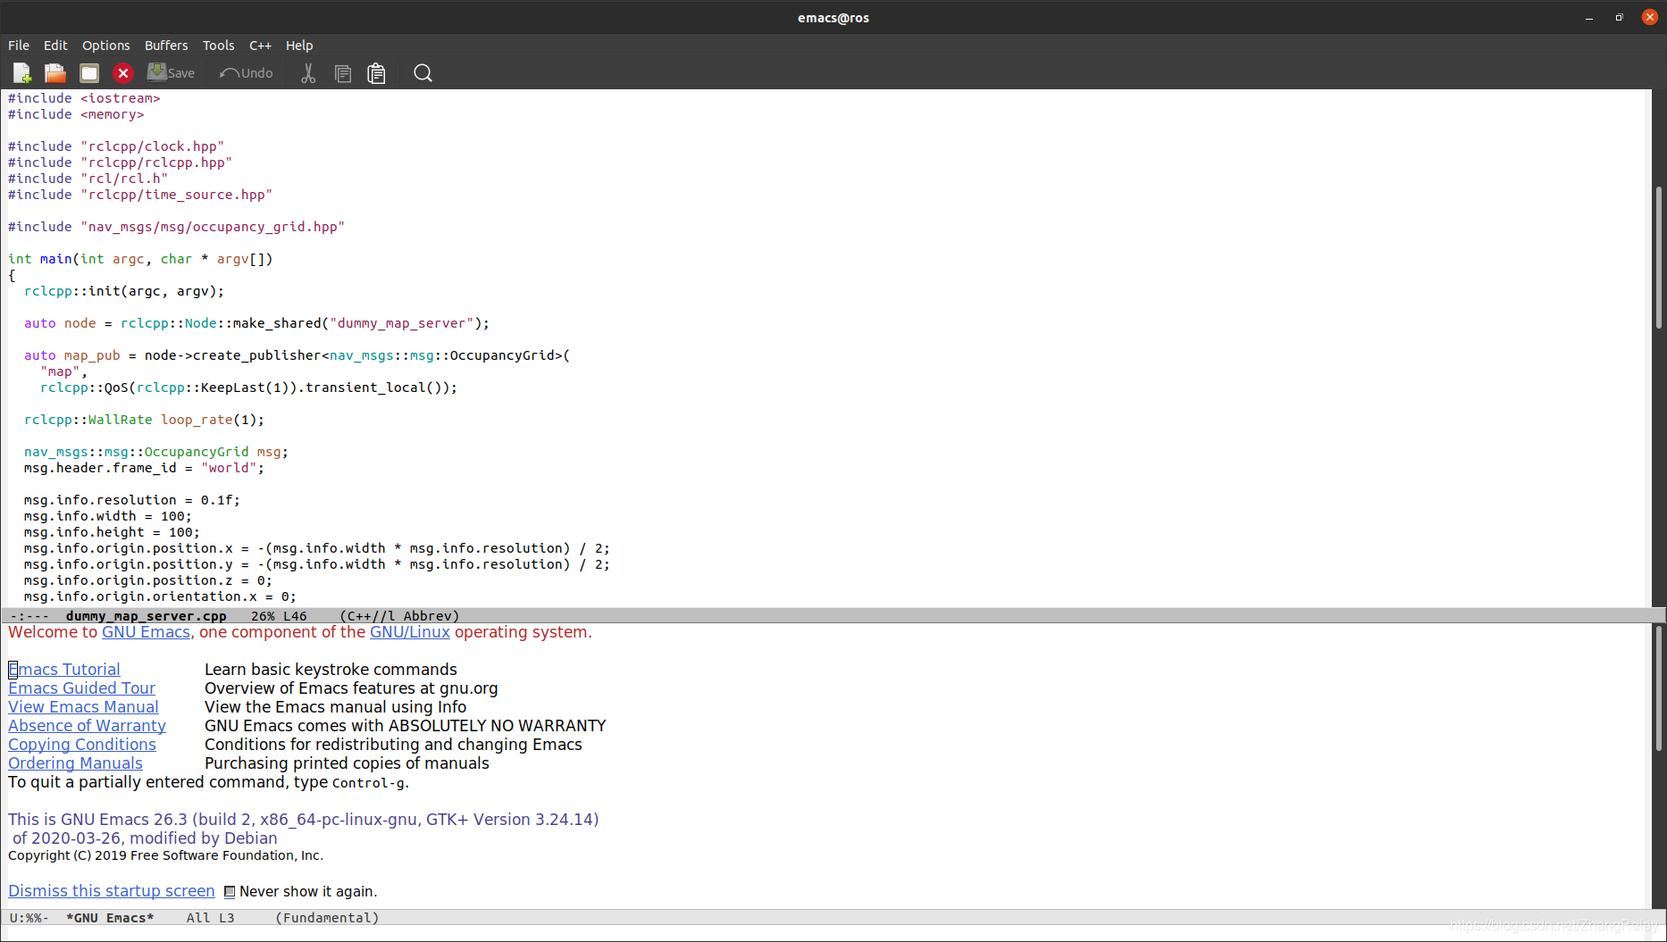This screenshot has width=1667, height=942.
Task: Click the "dummy_map_server" string in code
Action: (401, 323)
